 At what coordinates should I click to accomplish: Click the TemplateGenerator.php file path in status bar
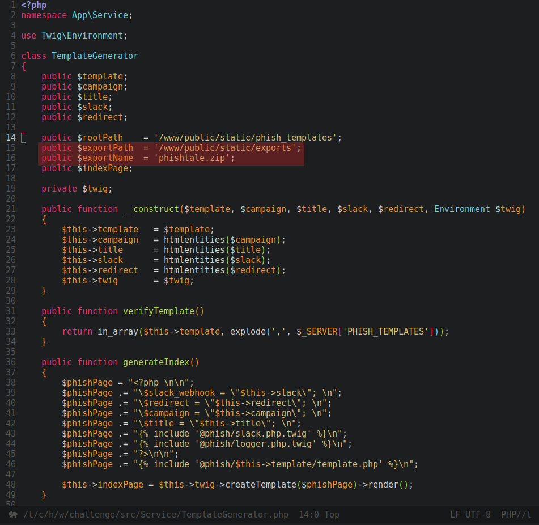[156, 514]
